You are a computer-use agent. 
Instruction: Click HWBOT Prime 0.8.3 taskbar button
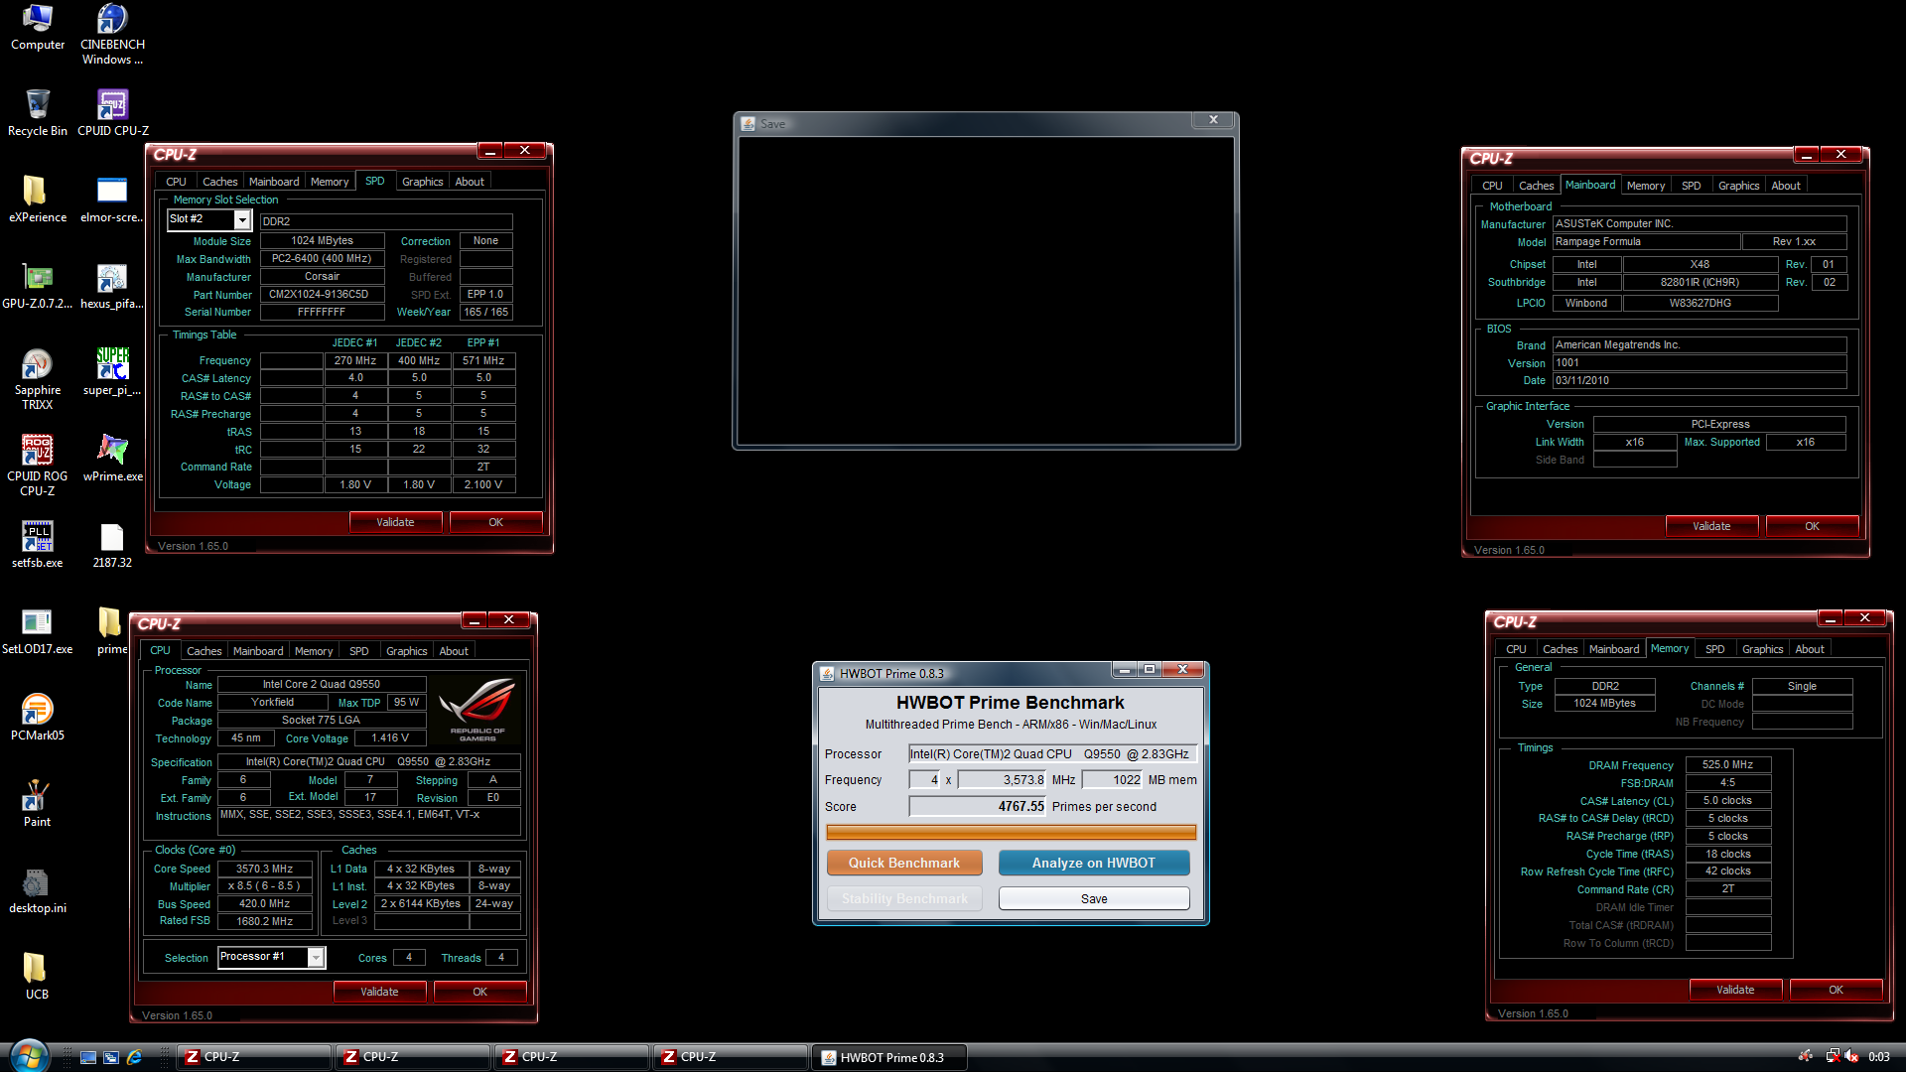coord(890,1057)
